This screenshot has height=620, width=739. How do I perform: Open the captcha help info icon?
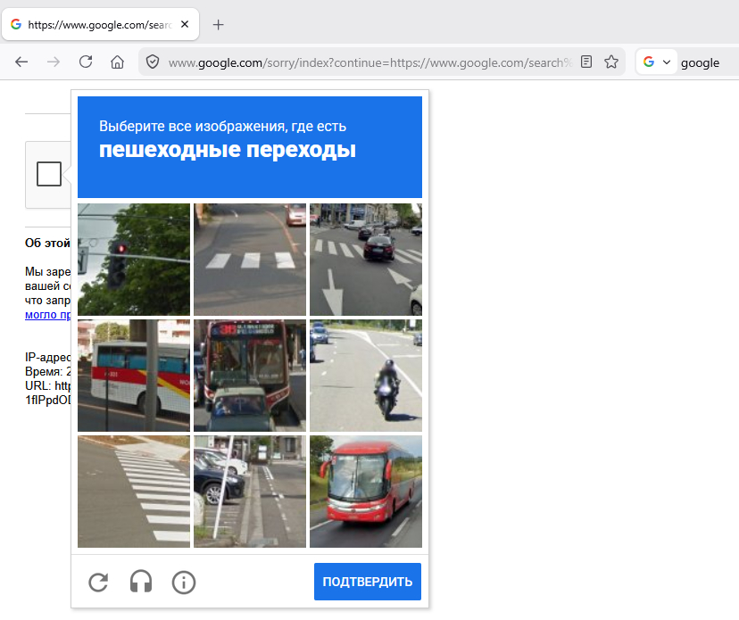(184, 583)
